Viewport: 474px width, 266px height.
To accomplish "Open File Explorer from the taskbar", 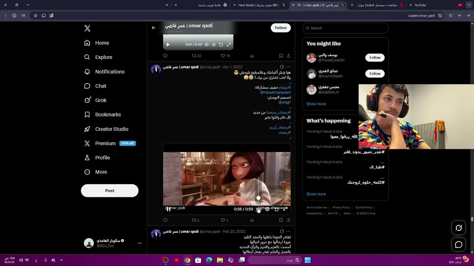I will point(220,260).
